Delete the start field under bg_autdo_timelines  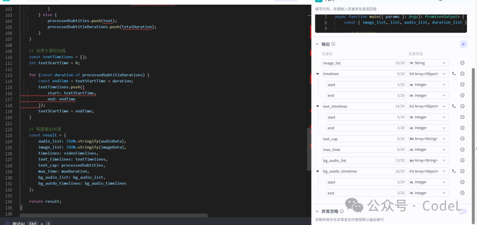click(x=462, y=182)
